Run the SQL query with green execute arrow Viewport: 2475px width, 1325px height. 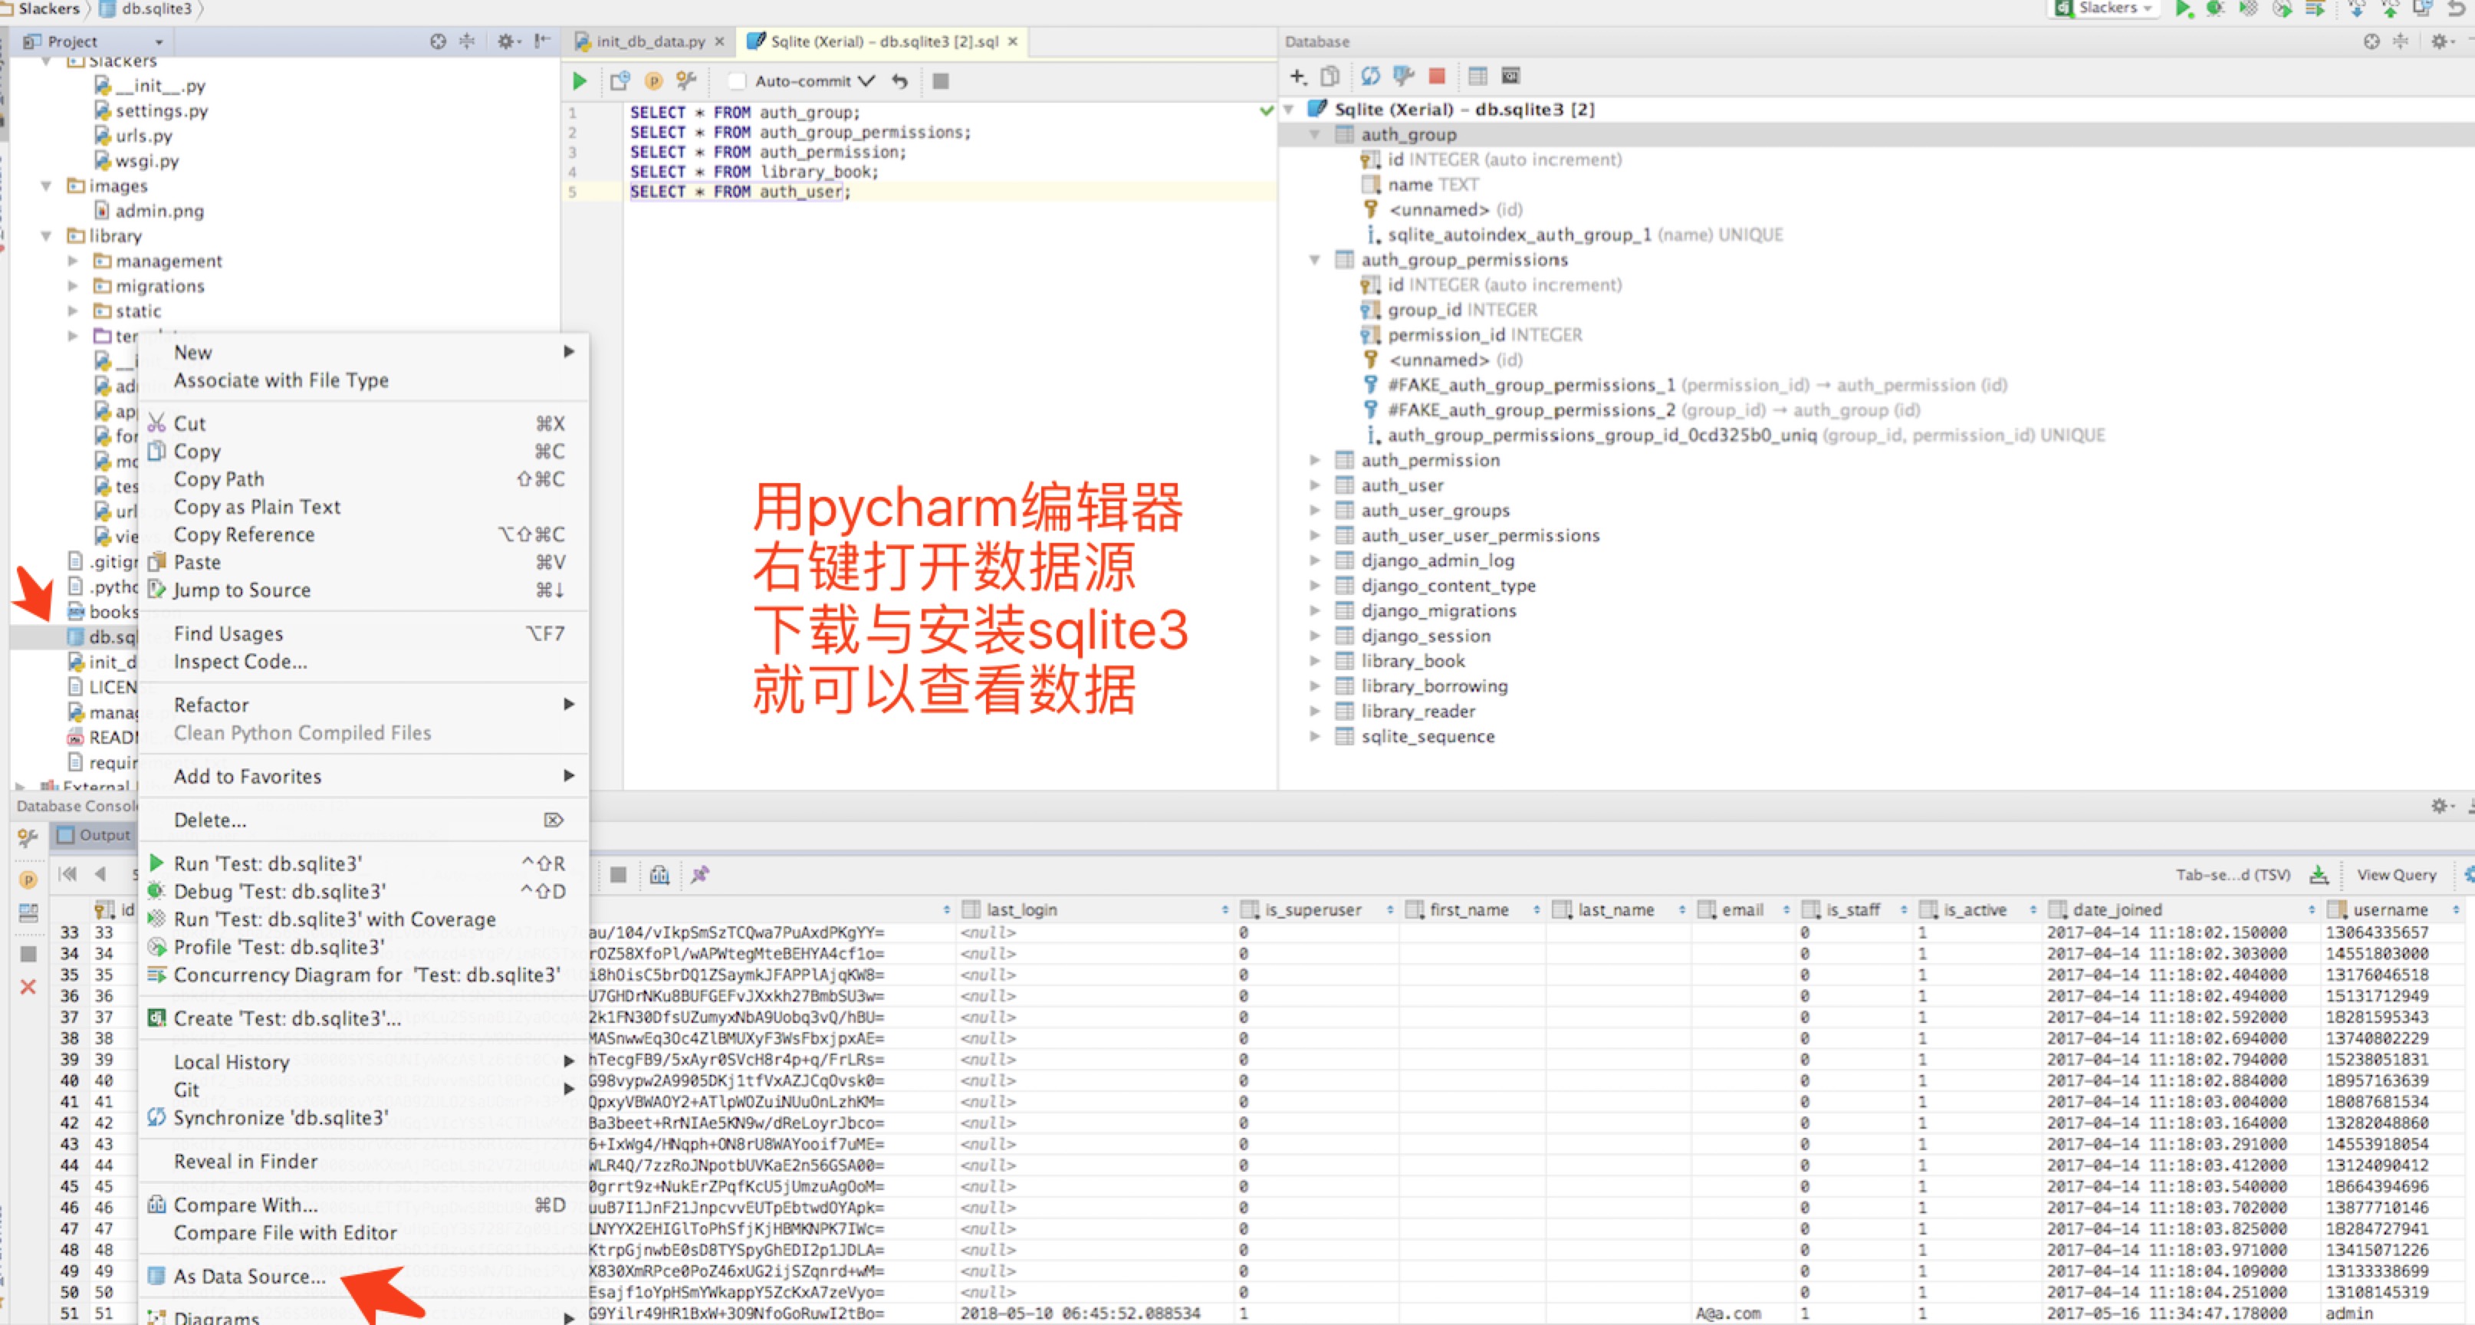coord(580,81)
